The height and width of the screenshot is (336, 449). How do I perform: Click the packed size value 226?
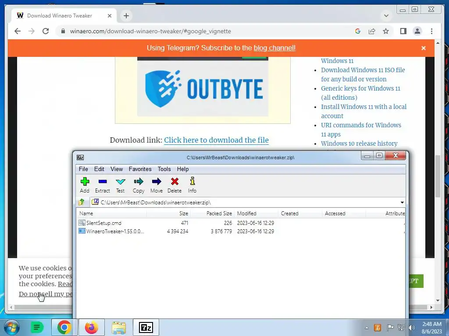coord(228,223)
